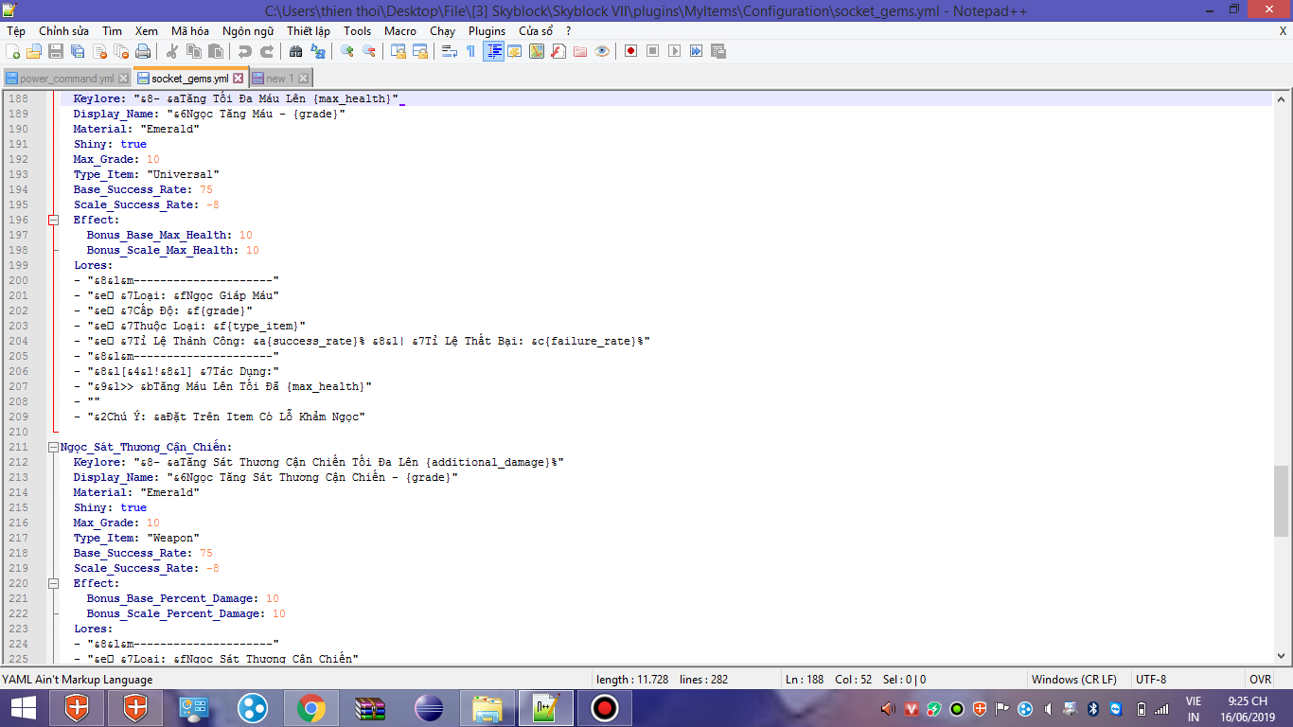Save the current file using the toolbar
Screen dimensions: 1293x727
(x=56, y=51)
